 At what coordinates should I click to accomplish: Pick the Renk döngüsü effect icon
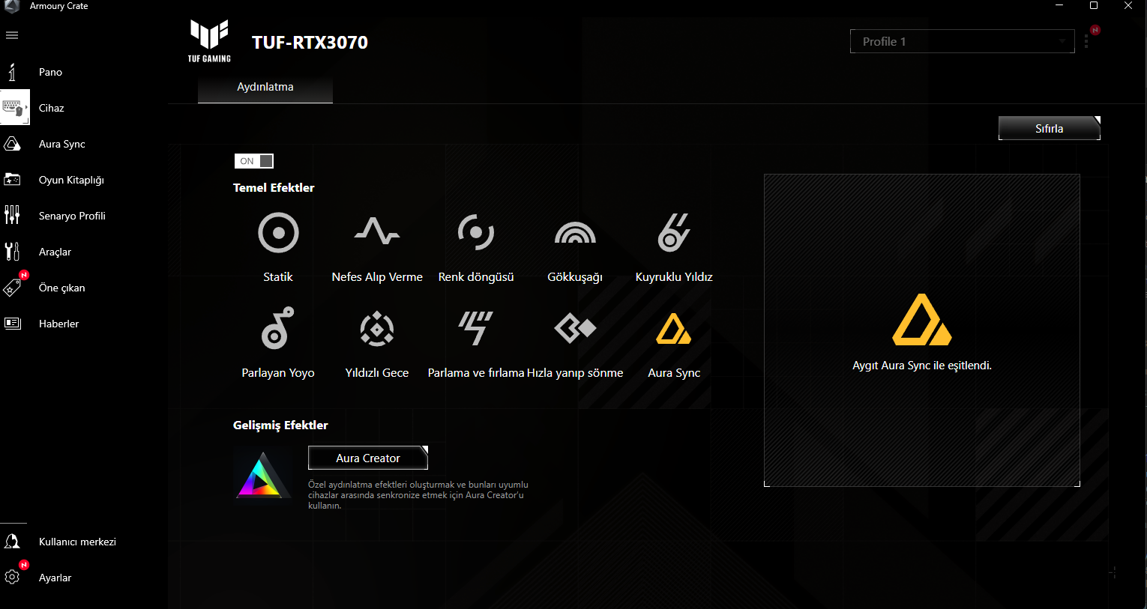click(x=476, y=232)
